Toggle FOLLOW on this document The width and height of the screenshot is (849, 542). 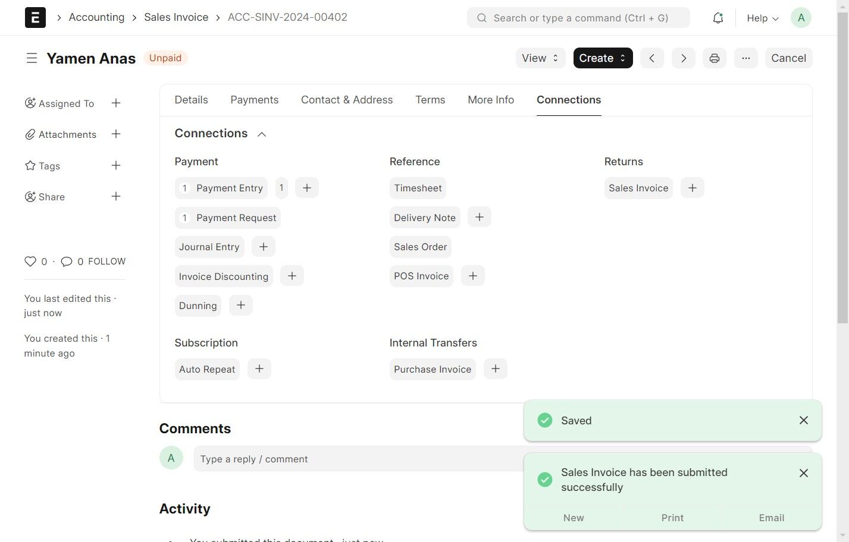[x=107, y=261]
